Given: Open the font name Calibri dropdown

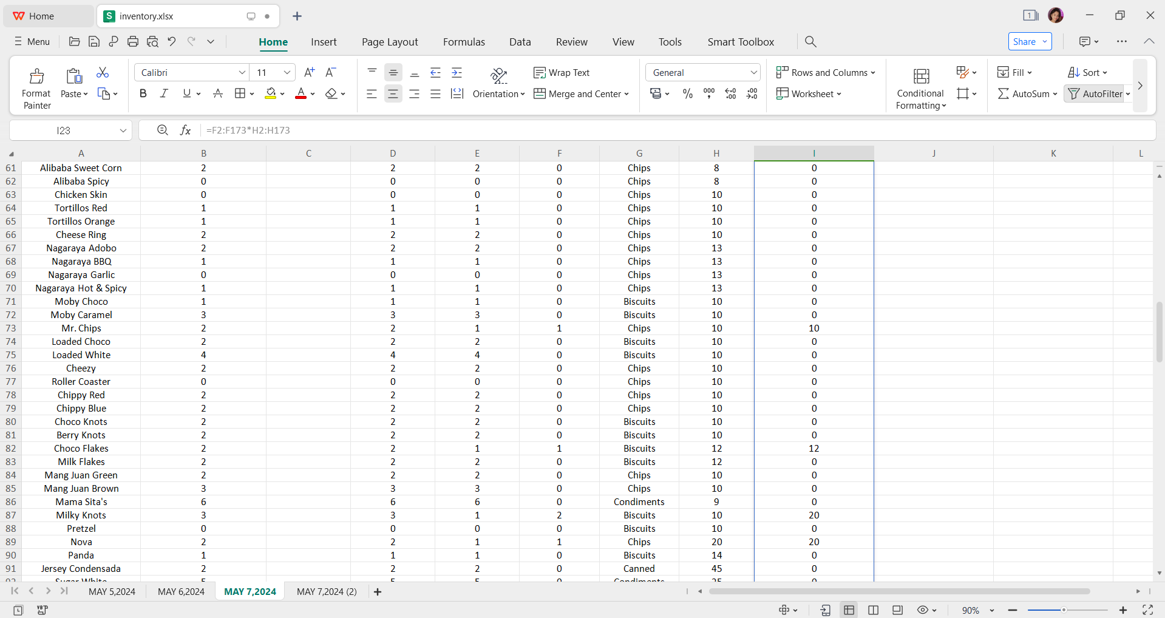Looking at the screenshot, I should click(x=242, y=73).
